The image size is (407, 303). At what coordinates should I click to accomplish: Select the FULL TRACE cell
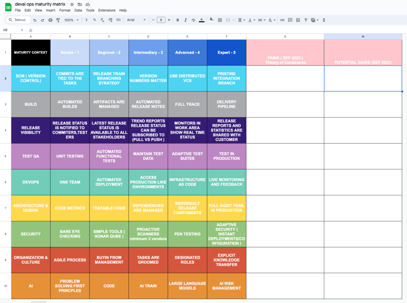187,104
